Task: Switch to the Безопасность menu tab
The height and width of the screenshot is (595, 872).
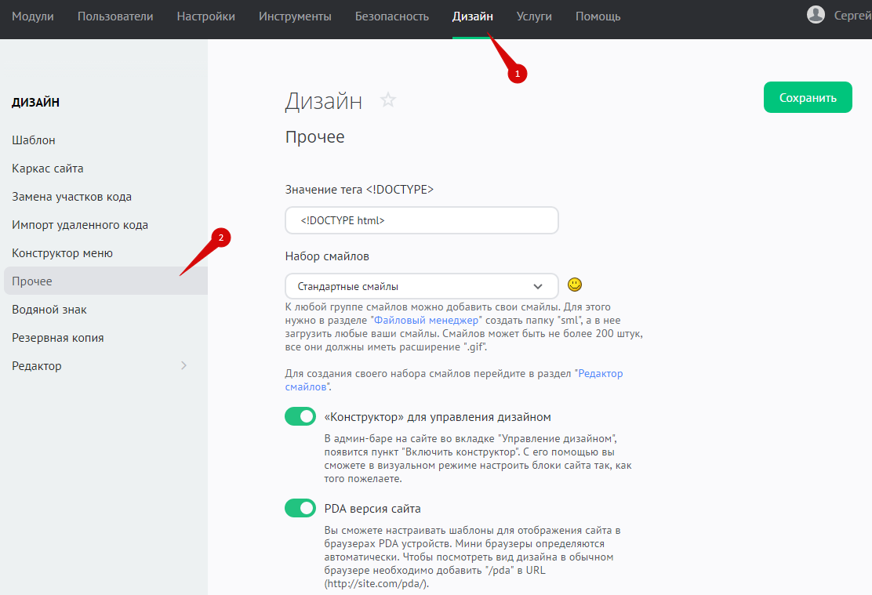Action: [x=391, y=16]
